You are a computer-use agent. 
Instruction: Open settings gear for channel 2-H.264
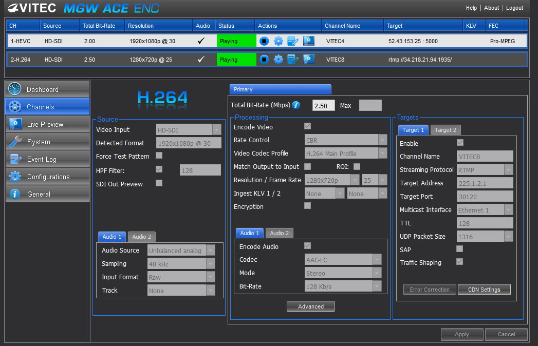tap(279, 60)
